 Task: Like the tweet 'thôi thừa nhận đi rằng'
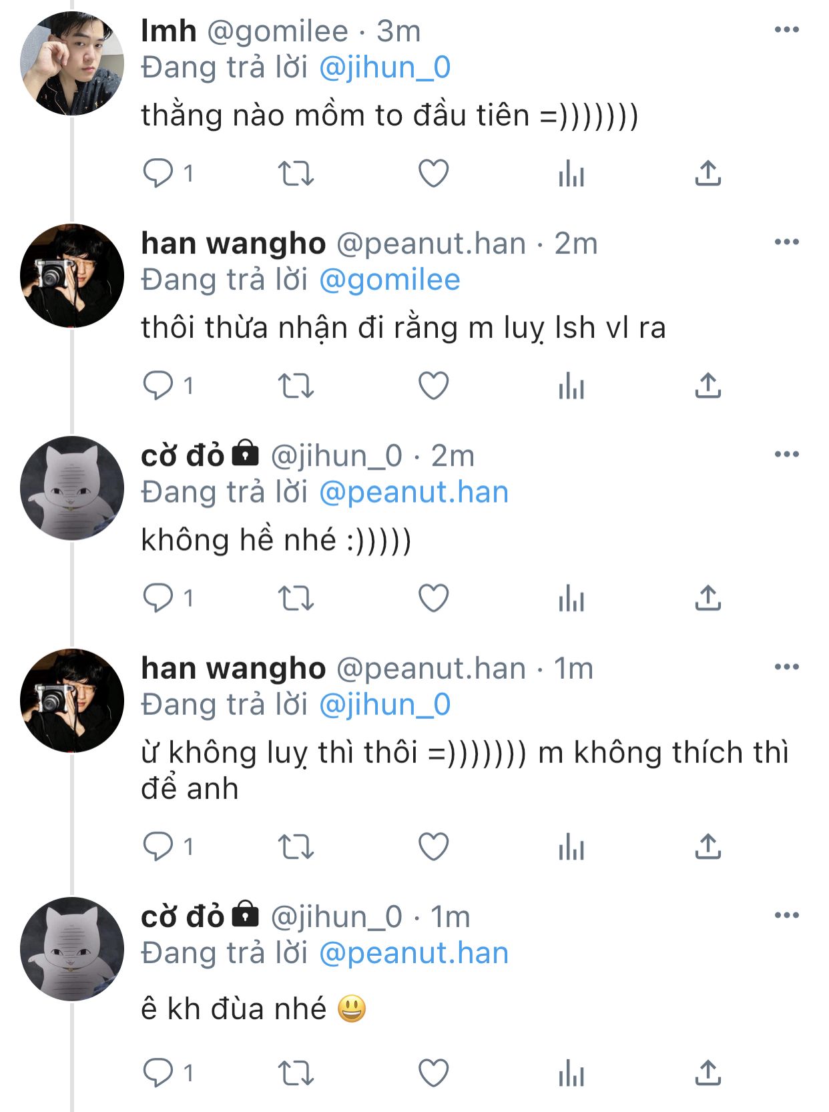(x=433, y=386)
